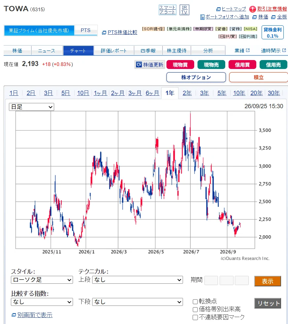288x324 pixels.
Task: Click 積立 button
Action: pyautogui.click(x=259, y=77)
